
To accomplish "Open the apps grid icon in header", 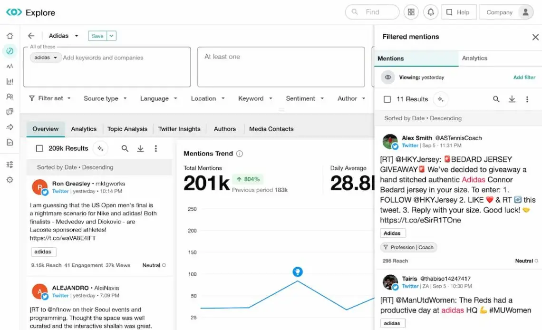I will [x=411, y=12].
